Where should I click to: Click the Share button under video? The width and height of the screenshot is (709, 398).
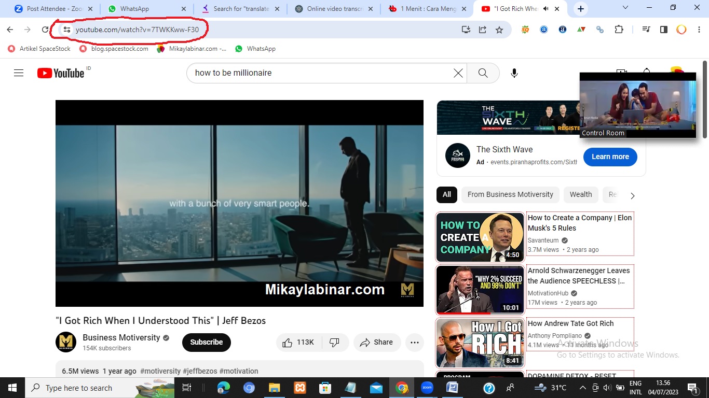377,343
